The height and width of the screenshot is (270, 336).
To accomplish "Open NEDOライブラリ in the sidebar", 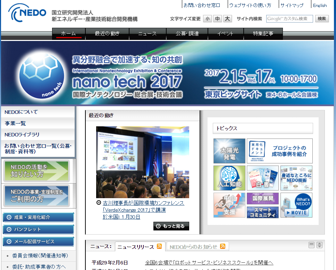I will click(x=38, y=135).
